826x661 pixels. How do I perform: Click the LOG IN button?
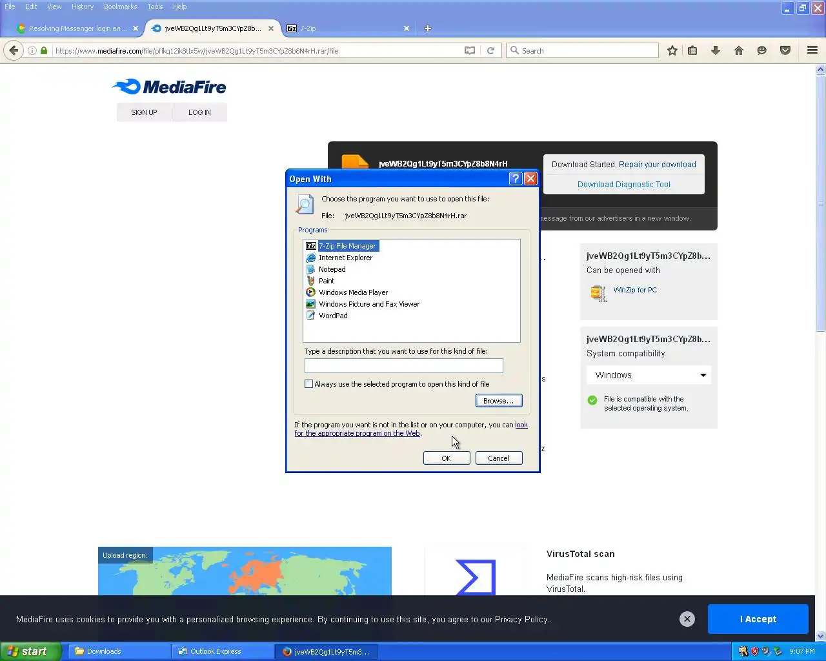click(x=199, y=112)
